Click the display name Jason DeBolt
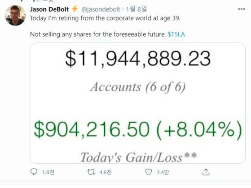 click(x=49, y=9)
